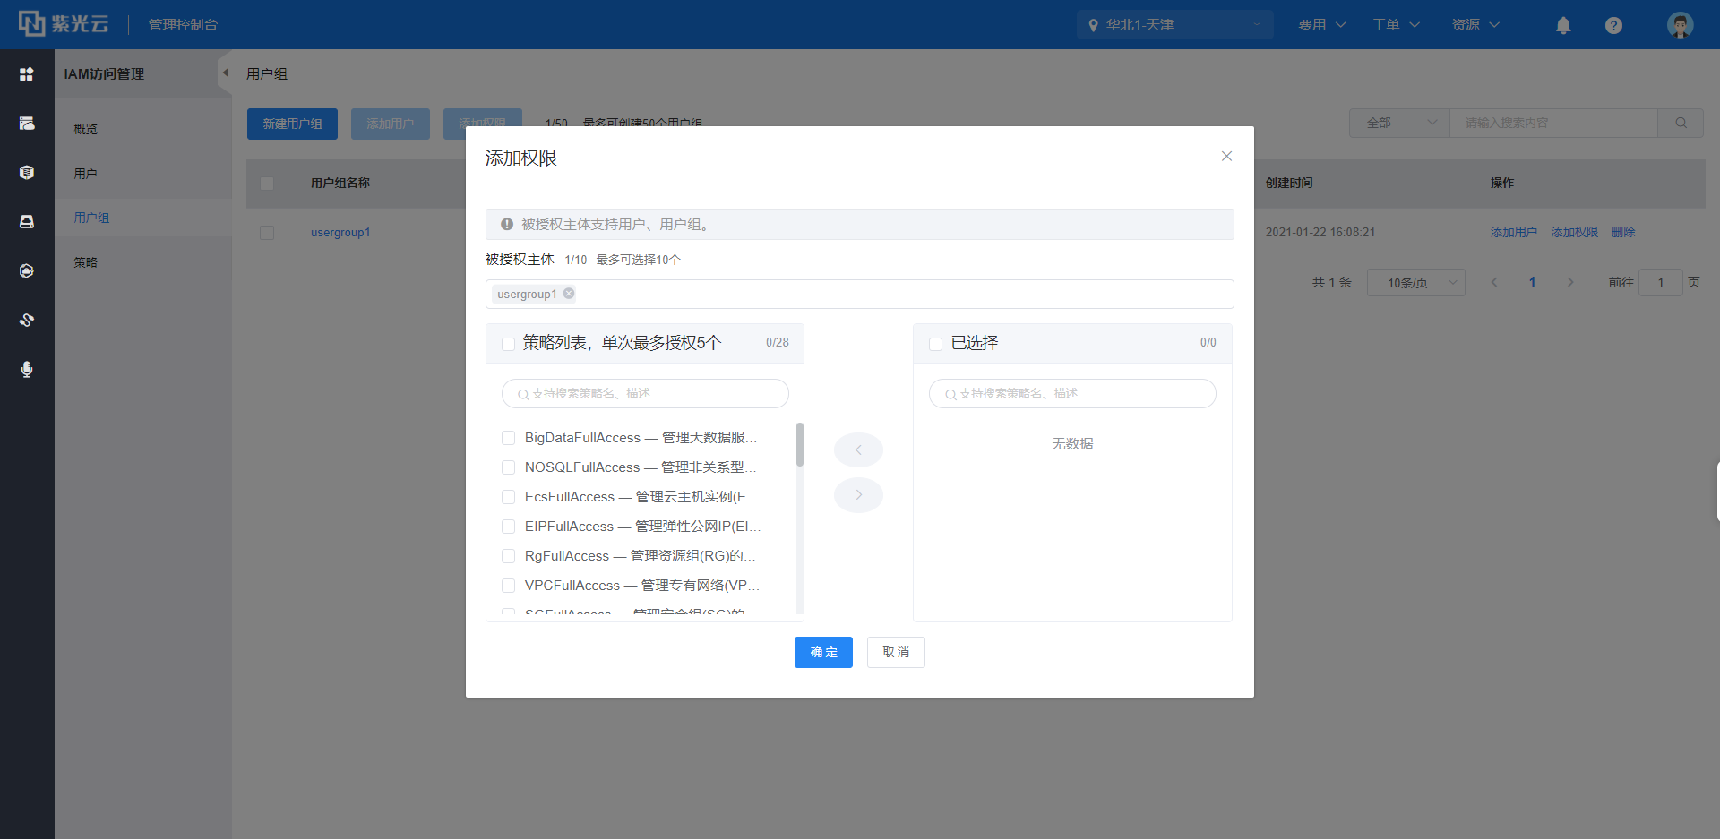Click the dashboard grid icon in sidebar
The width and height of the screenshot is (1720, 839).
coord(27,74)
